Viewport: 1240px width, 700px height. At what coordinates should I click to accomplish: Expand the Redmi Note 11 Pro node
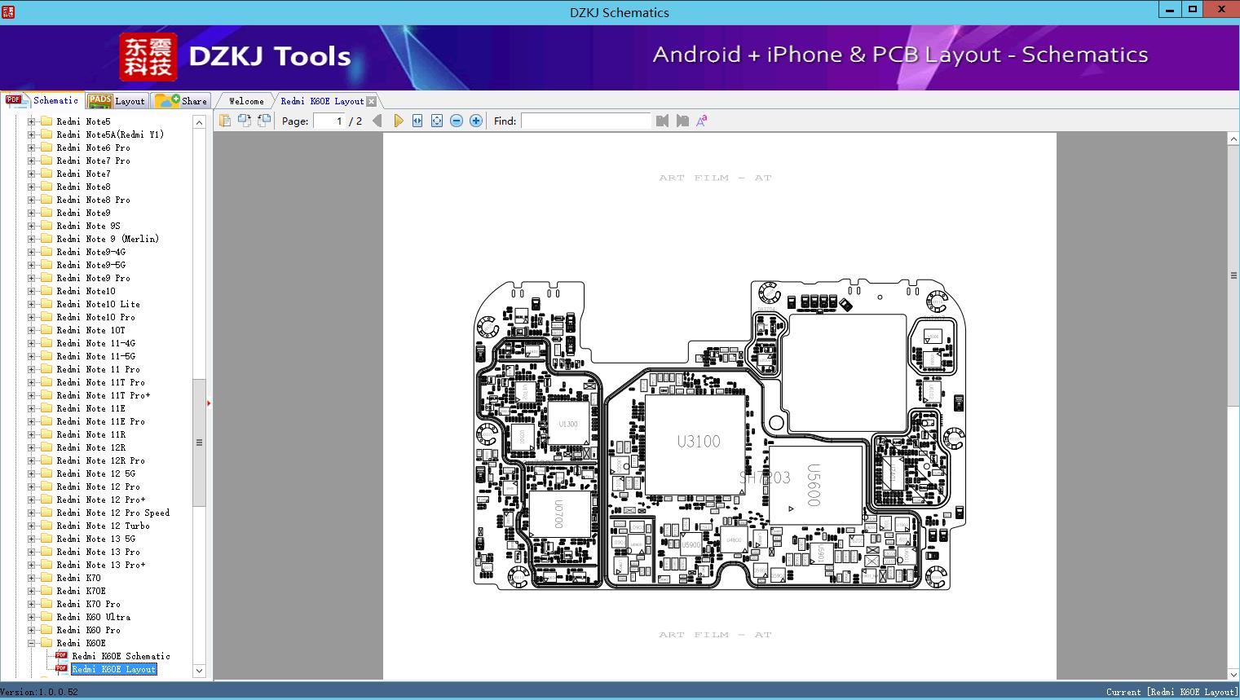(31, 369)
